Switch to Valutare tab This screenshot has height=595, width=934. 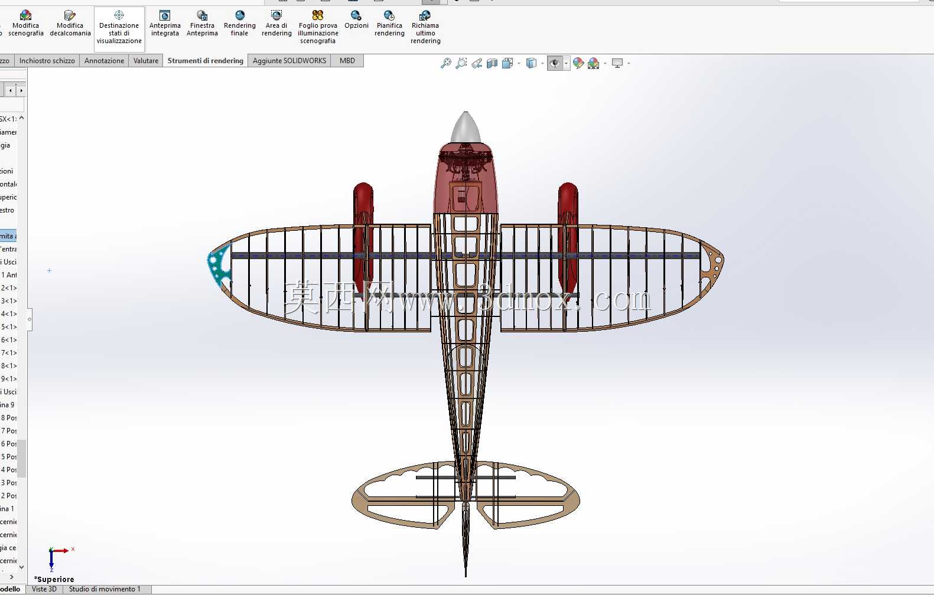coord(146,61)
